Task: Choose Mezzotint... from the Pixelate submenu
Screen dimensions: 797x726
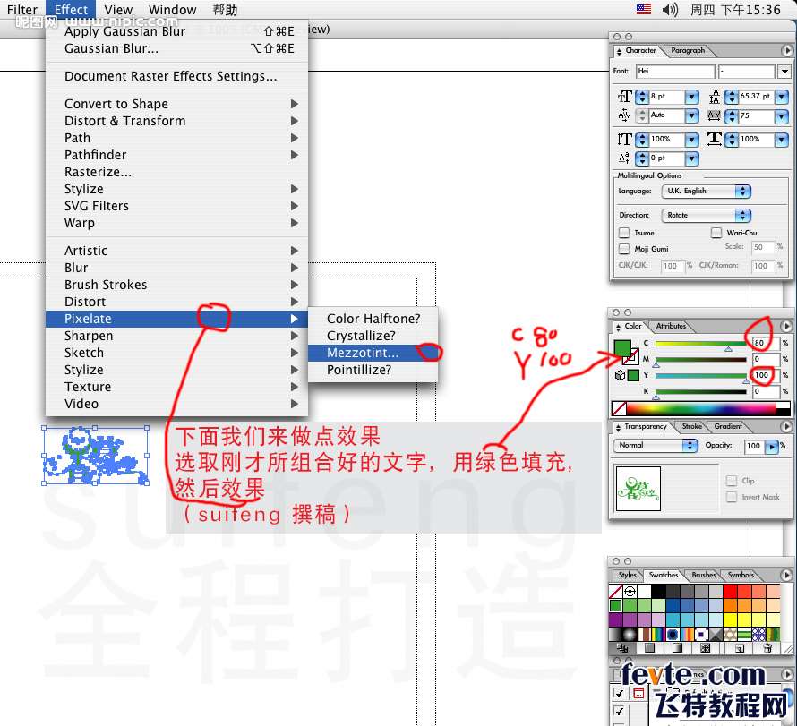Action: coord(363,353)
